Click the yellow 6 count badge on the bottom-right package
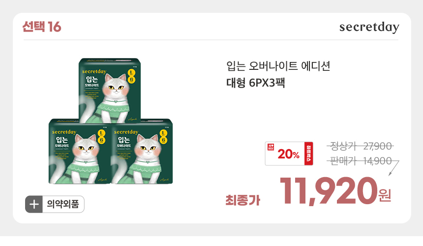This screenshot has height=246, width=423. point(163,140)
